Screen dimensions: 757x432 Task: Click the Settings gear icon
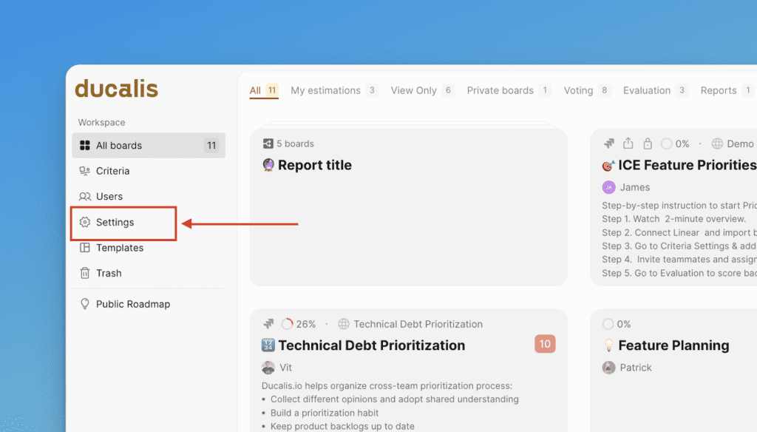point(85,222)
